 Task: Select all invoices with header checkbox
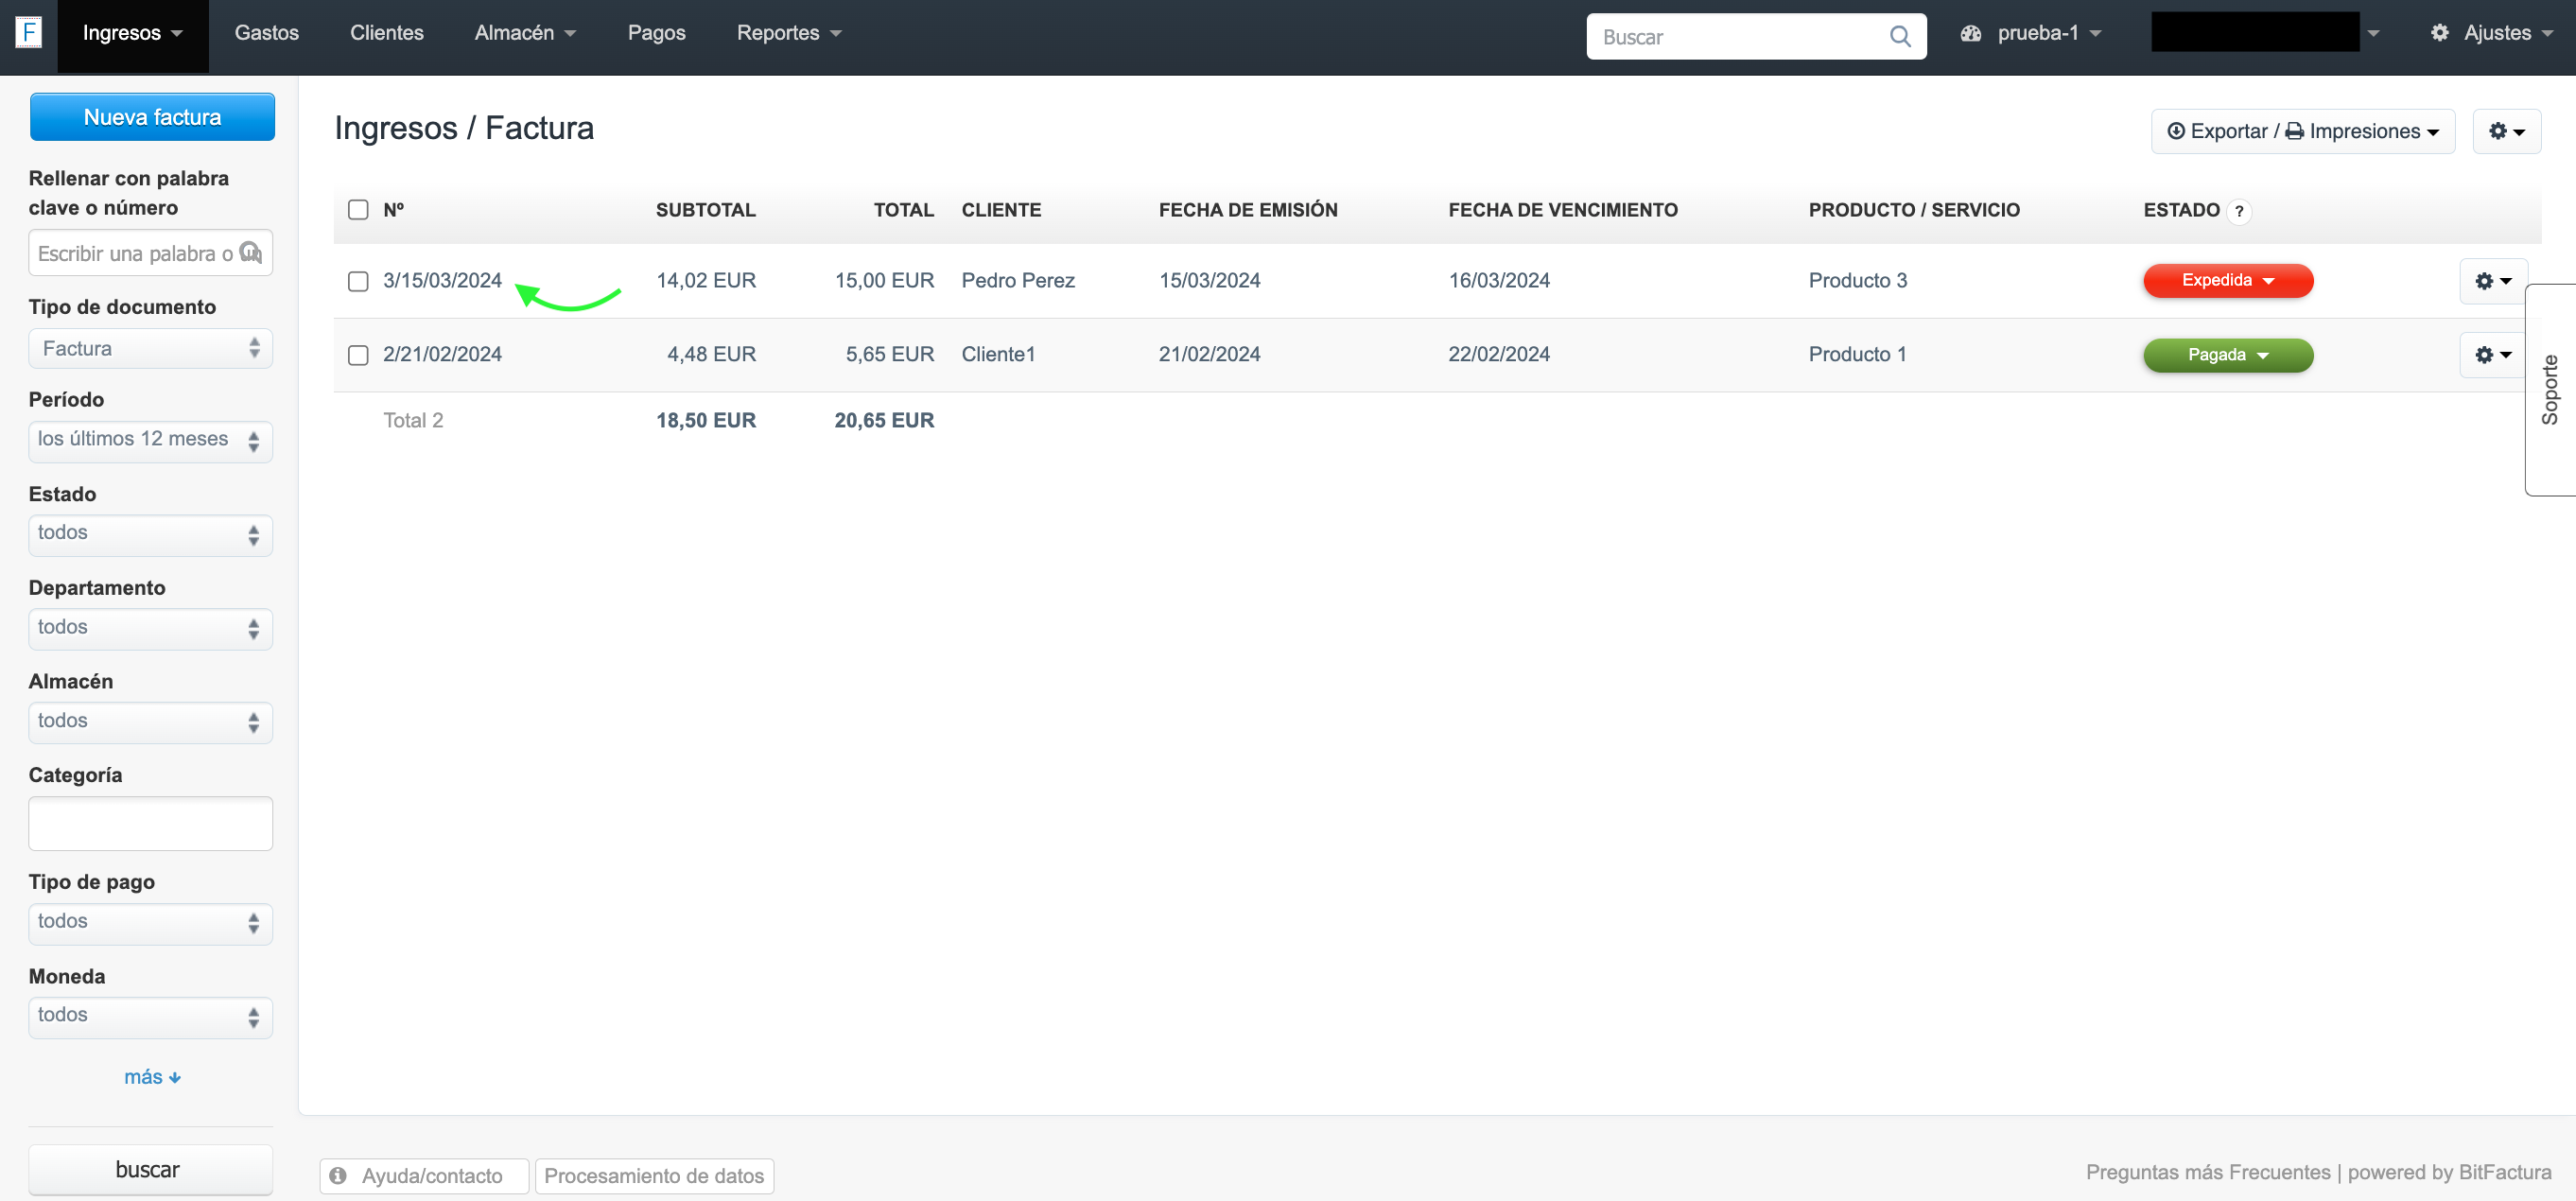pyautogui.click(x=358, y=210)
